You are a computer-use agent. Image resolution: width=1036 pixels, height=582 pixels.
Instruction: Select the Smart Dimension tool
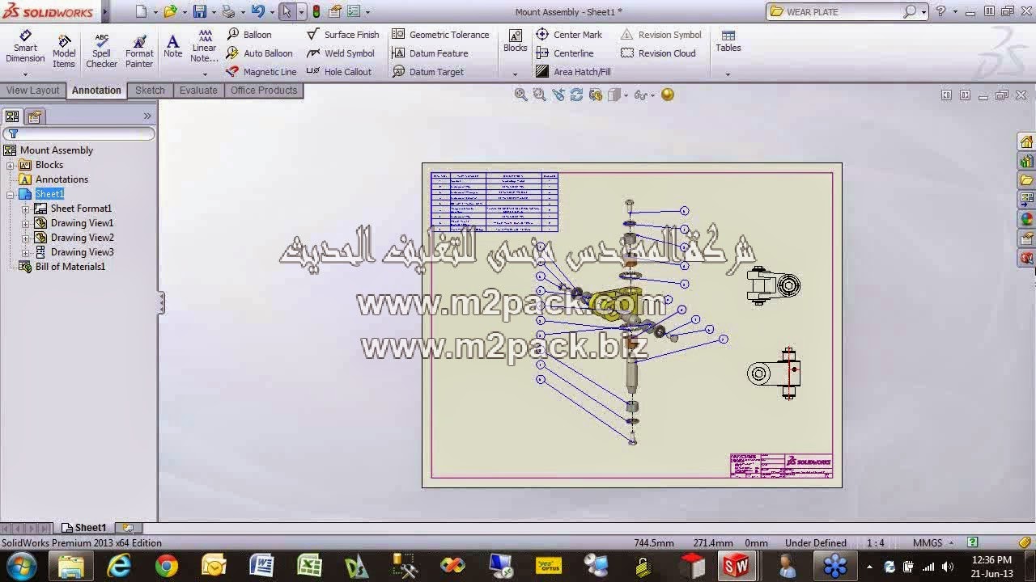coord(25,48)
